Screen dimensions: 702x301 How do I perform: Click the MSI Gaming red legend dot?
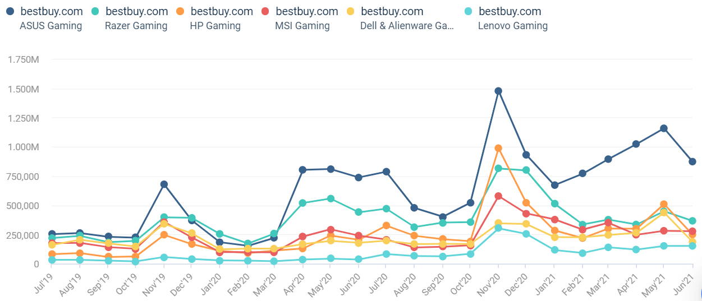[x=266, y=11]
